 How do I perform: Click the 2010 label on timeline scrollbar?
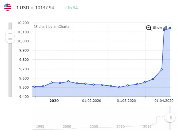coord(120,126)
